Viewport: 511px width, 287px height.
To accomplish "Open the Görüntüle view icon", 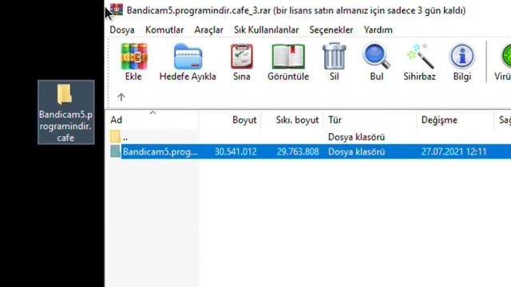I will [x=288, y=57].
